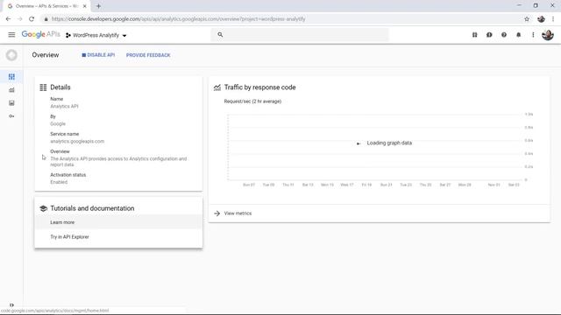Bookmark the page with star icon
This screenshot has height=315, width=561.
[527, 19]
